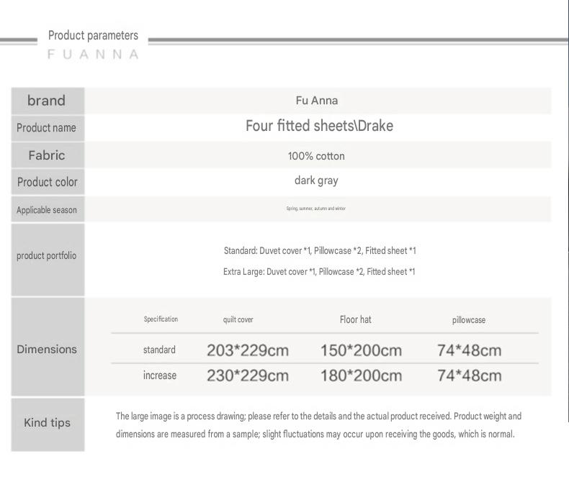Select the Extra Large set line
The image size is (569, 482).
[x=319, y=272]
